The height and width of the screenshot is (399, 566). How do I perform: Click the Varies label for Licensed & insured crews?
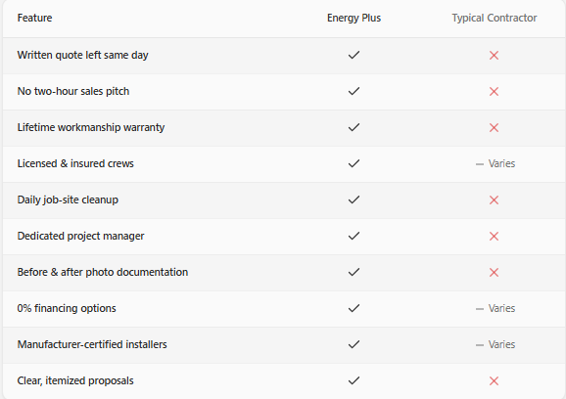[x=501, y=163]
